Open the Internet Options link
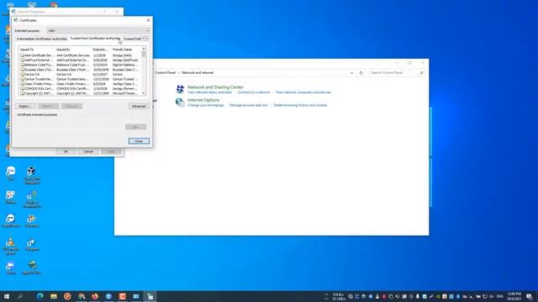 203,100
